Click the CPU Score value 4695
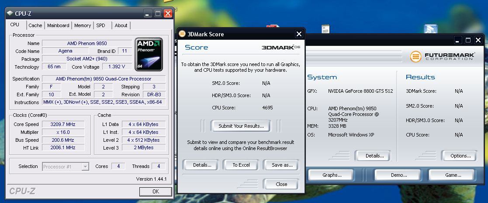The height and width of the screenshot is (203, 488). point(267,108)
